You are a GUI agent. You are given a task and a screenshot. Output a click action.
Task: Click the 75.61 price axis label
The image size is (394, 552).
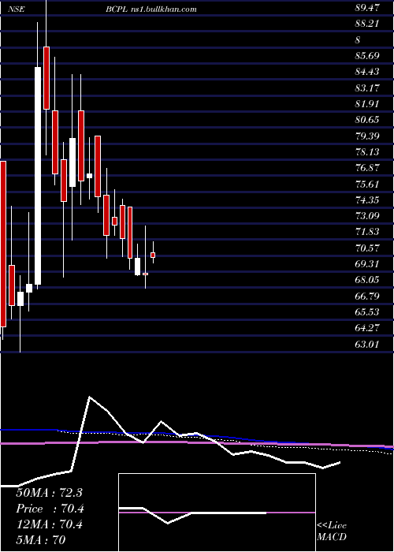tap(367, 184)
